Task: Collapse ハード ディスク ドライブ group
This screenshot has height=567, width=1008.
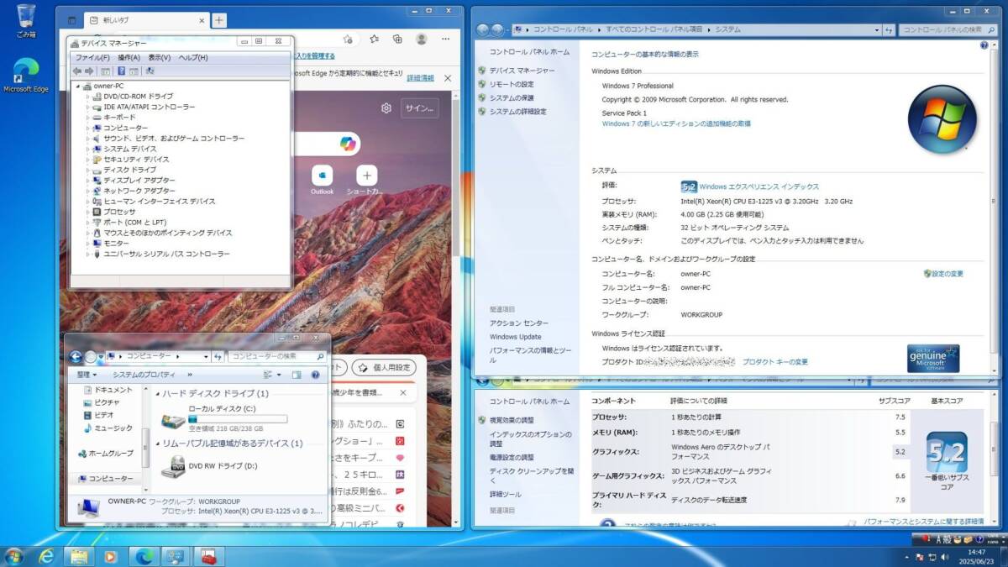Action: point(158,394)
